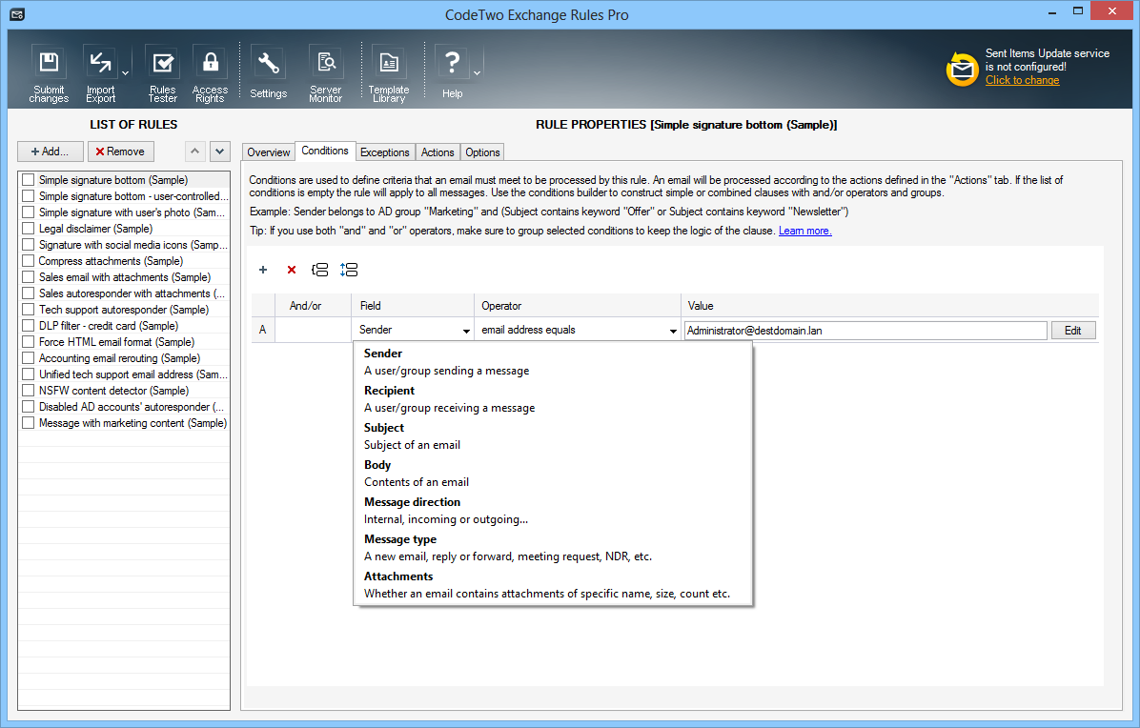Move the selected rule up
The height and width of the screenshot is (728, 1140).
(x=194, y=152)
